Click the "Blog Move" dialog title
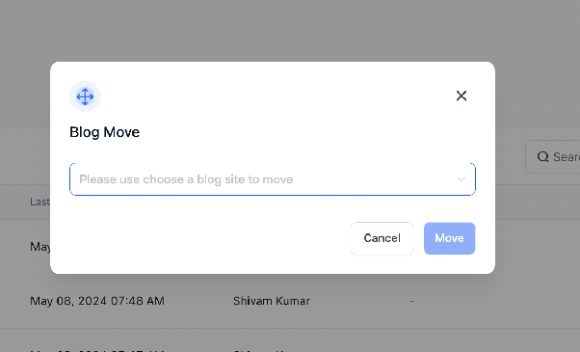This screenshot has height=352, width=580. [105, 132]
